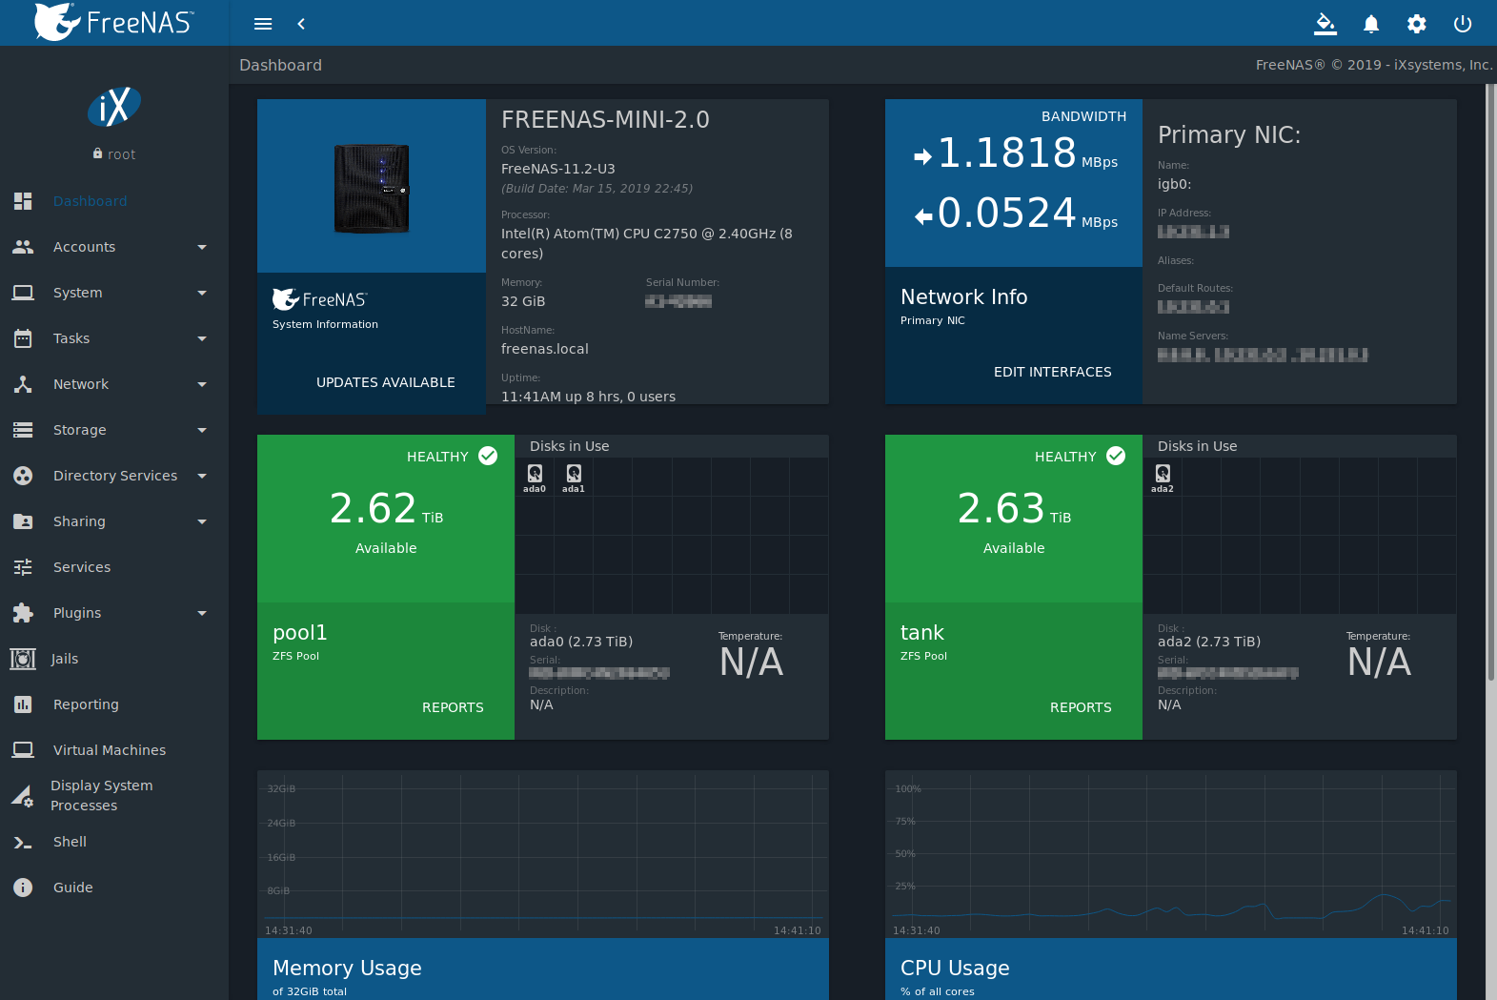Image resolution: width=1497 pixels, height=1000 pixels.
Task: Click the Shell prompt icon
Action: click(23, 842)
